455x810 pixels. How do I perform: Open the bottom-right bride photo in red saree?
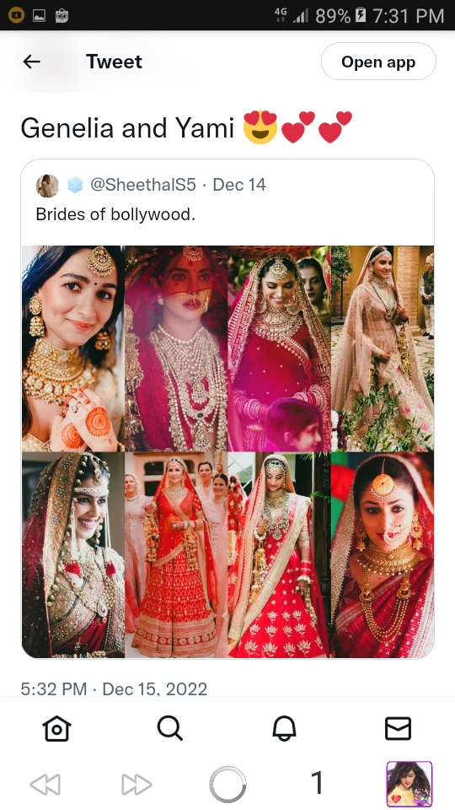coord(383,555)
